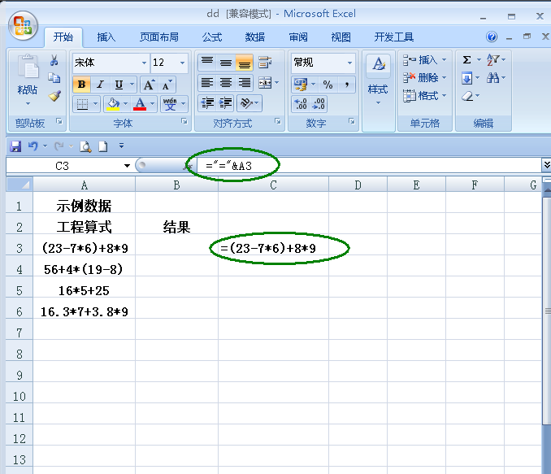Toggle Italic formatting
Image resolution: width=551 pixels, height=474 pixels.
coord(100,85)
